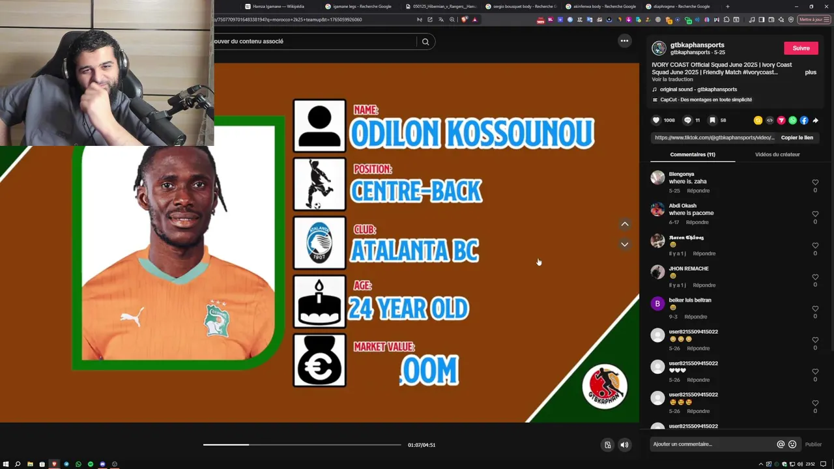Insert a mention with the @ icon
The height and width of the screenshot is (469, 834).
[x=781, y=444]
